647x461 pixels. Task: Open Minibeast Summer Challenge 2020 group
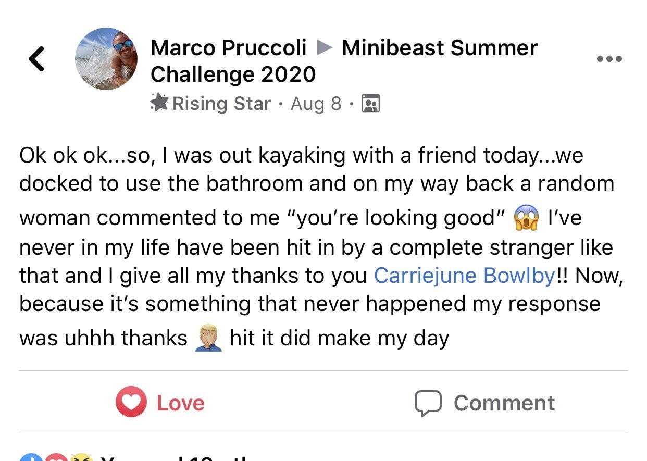point(439,48)
